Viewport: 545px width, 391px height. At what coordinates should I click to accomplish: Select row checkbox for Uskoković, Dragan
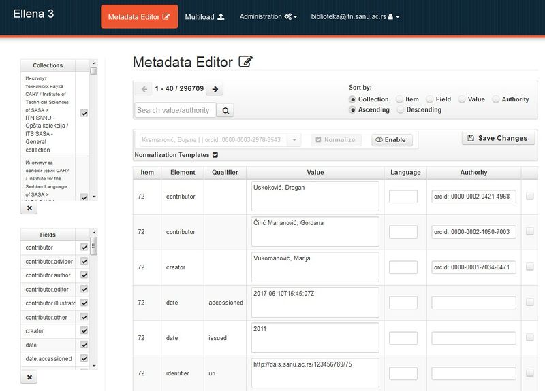coord(530,197)
